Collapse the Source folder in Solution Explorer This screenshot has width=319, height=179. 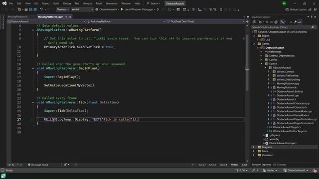(261, 64)
